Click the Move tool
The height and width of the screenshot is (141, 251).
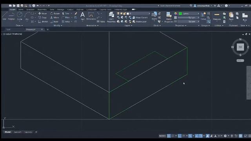[x=42, y=13]
